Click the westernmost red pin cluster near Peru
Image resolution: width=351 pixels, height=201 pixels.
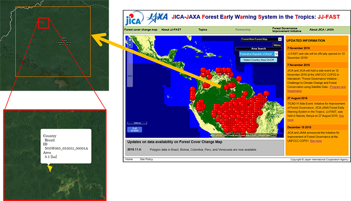point(193,94)
